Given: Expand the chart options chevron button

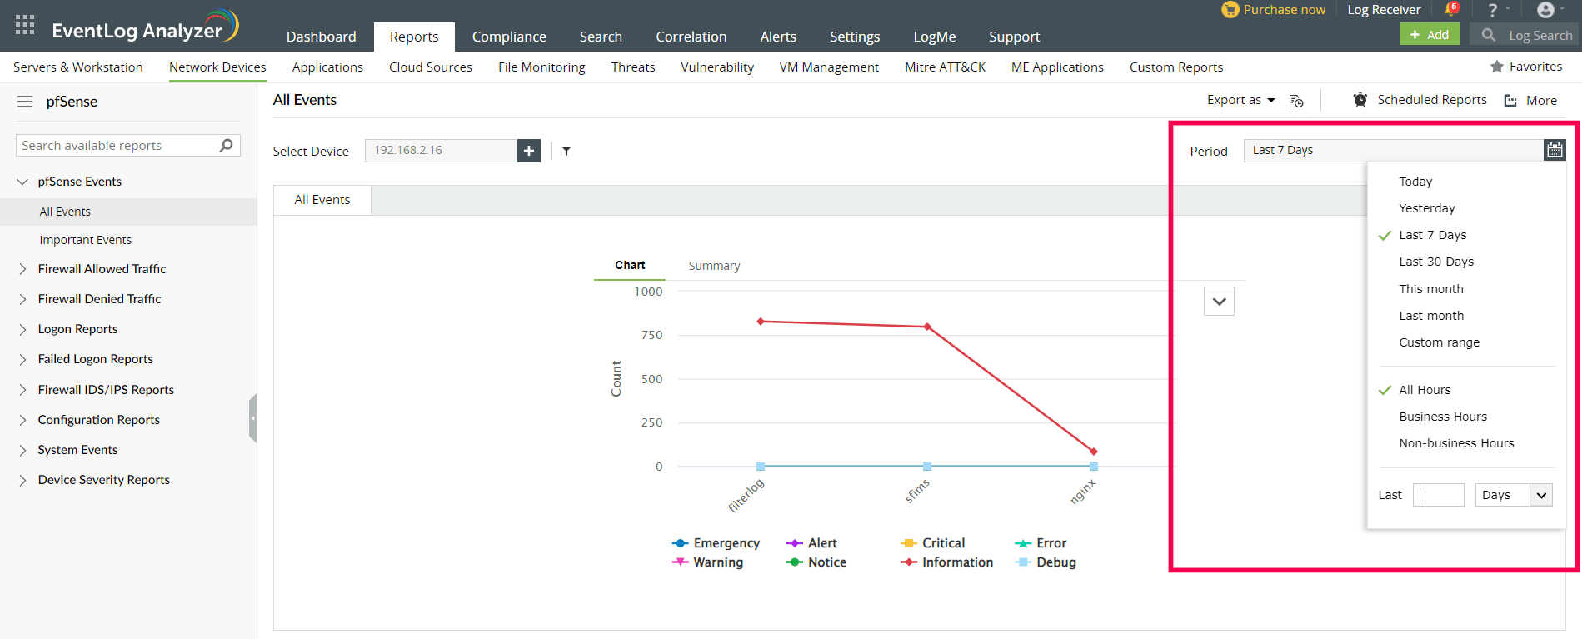Looking at the screenshot, I should coord(1219,302).
